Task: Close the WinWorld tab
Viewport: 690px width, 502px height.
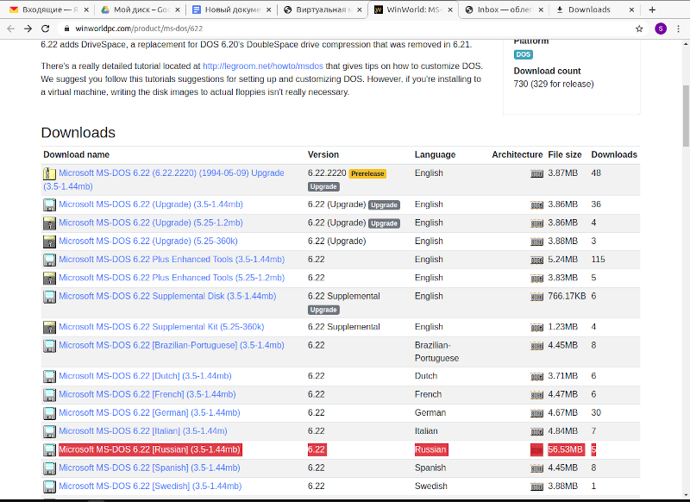Action: click(448, 9)
